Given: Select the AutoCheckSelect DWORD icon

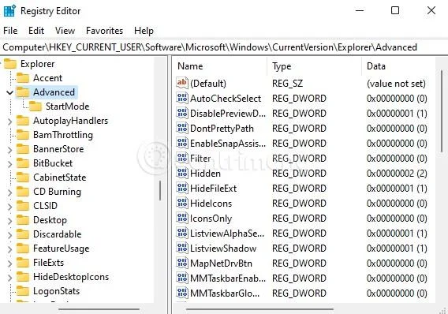Looking at the screenshot, I should coord(182,98).
